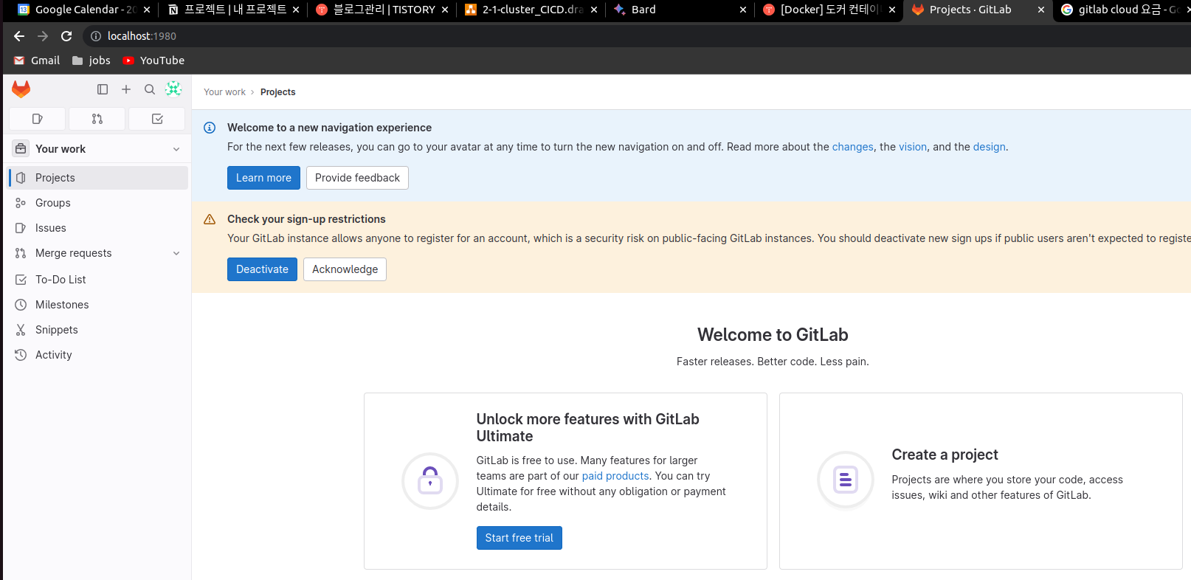Image resolution: width=1191 pixels, height=580 pixels.
Task: Open the jobs bookmark folder
Action: pos(92,61)
